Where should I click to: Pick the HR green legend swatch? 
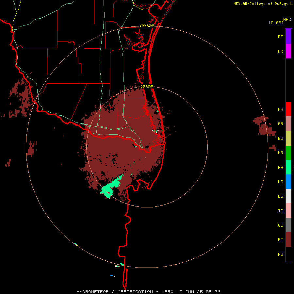tap(288, 153)
